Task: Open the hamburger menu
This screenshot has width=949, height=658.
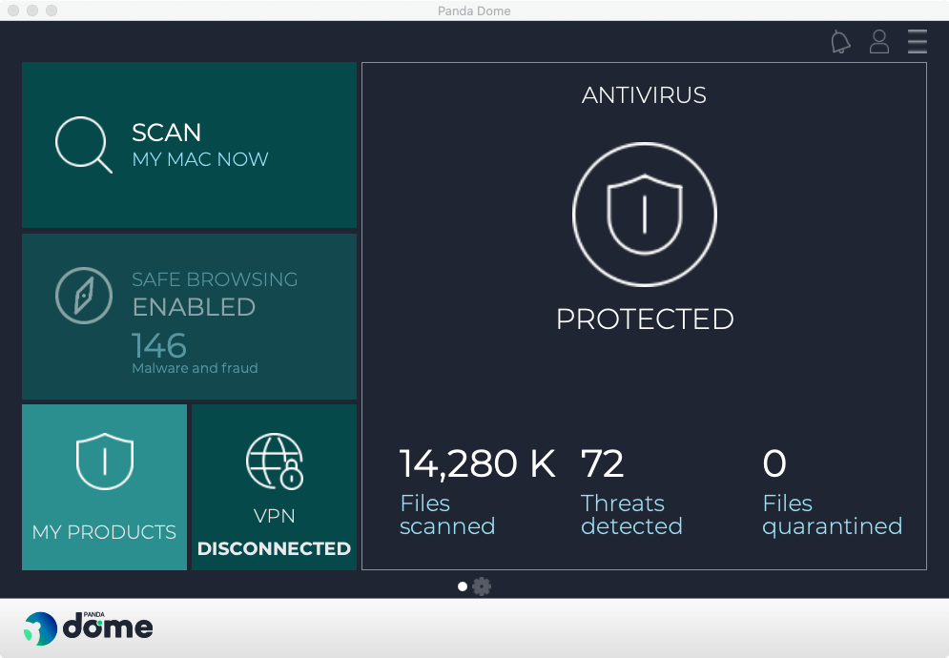Action: (x=917, y=42)
